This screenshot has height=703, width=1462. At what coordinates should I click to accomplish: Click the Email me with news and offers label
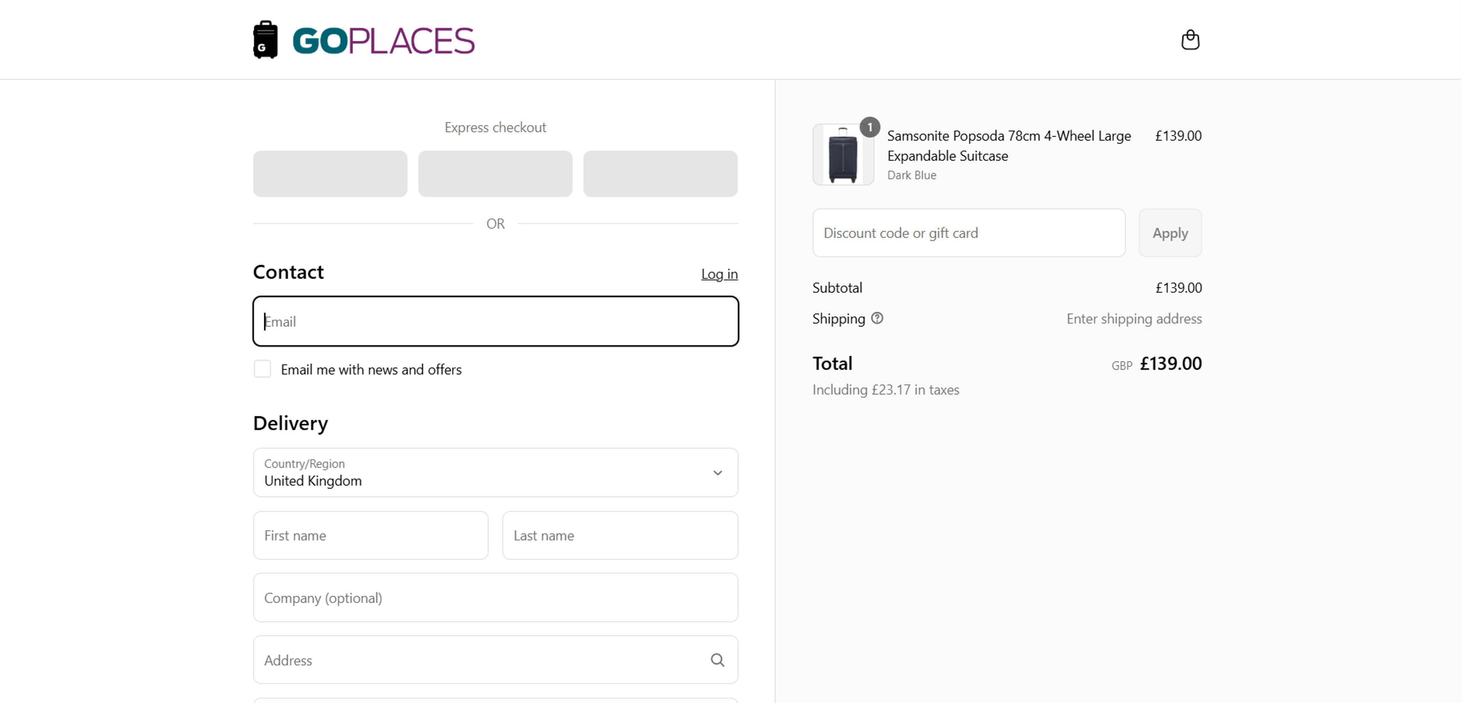[371, 370]
